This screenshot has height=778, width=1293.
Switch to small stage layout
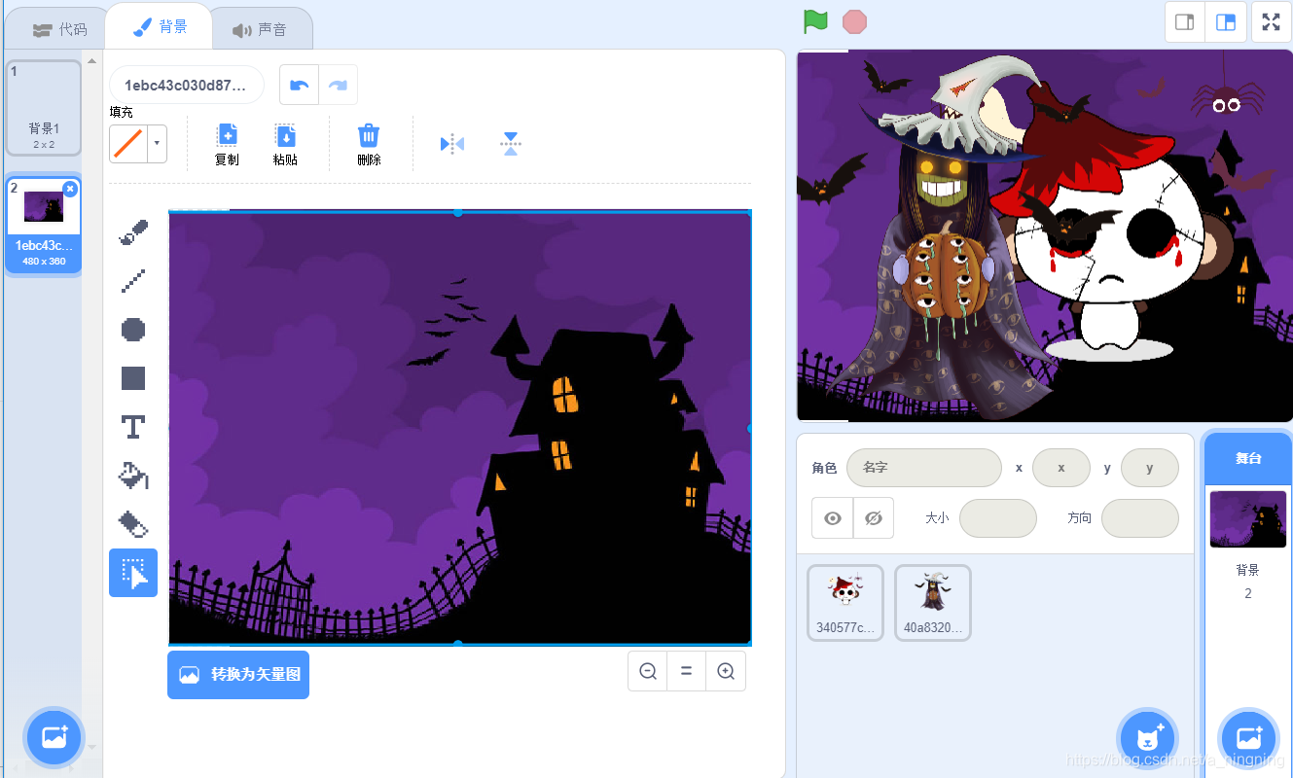(1185, 22)
